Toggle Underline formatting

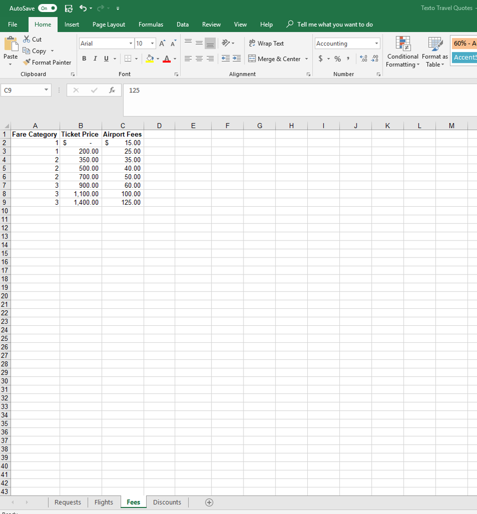(x=106, y=59)
